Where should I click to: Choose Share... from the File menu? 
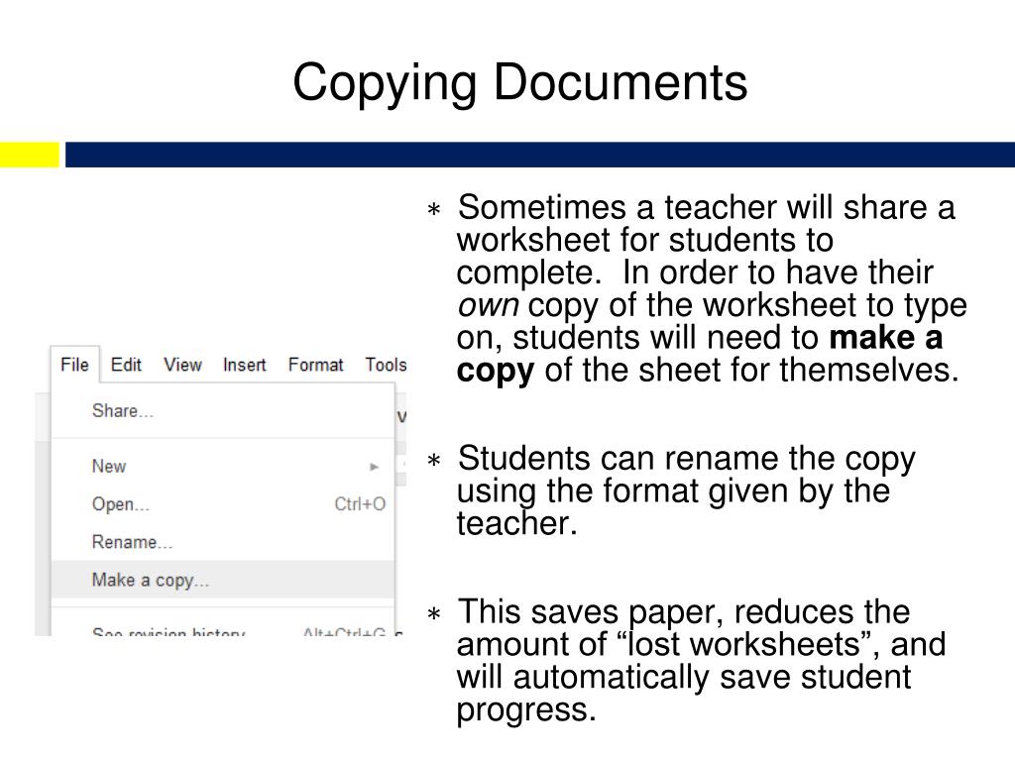pos(223,411)
